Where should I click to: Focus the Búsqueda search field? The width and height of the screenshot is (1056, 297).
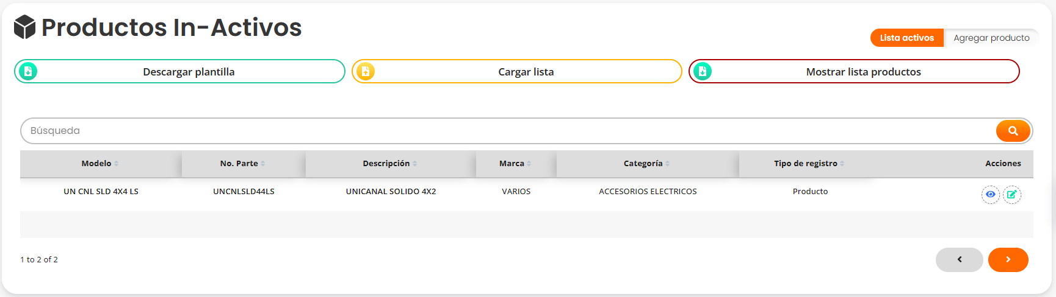[x=507, y=131]
